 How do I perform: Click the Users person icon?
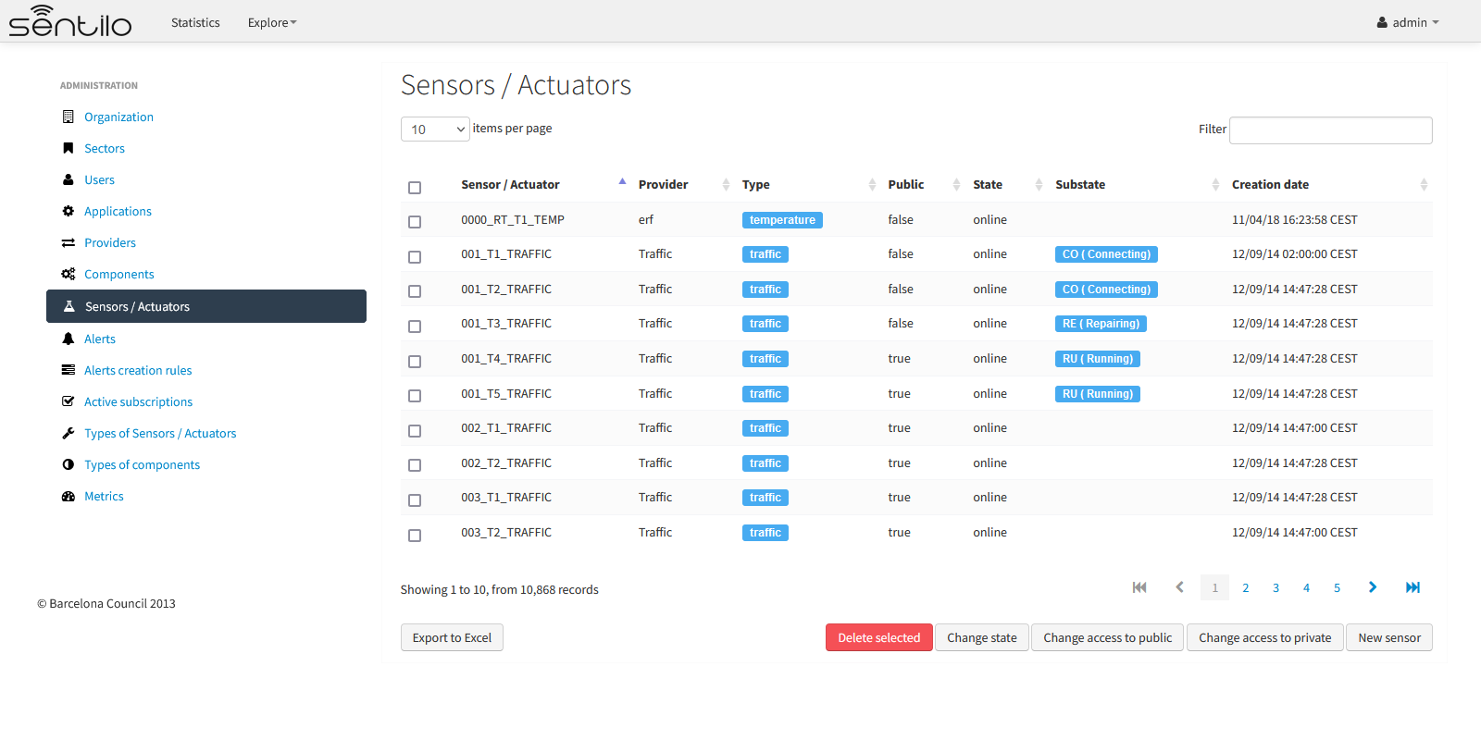click(68, 179)
